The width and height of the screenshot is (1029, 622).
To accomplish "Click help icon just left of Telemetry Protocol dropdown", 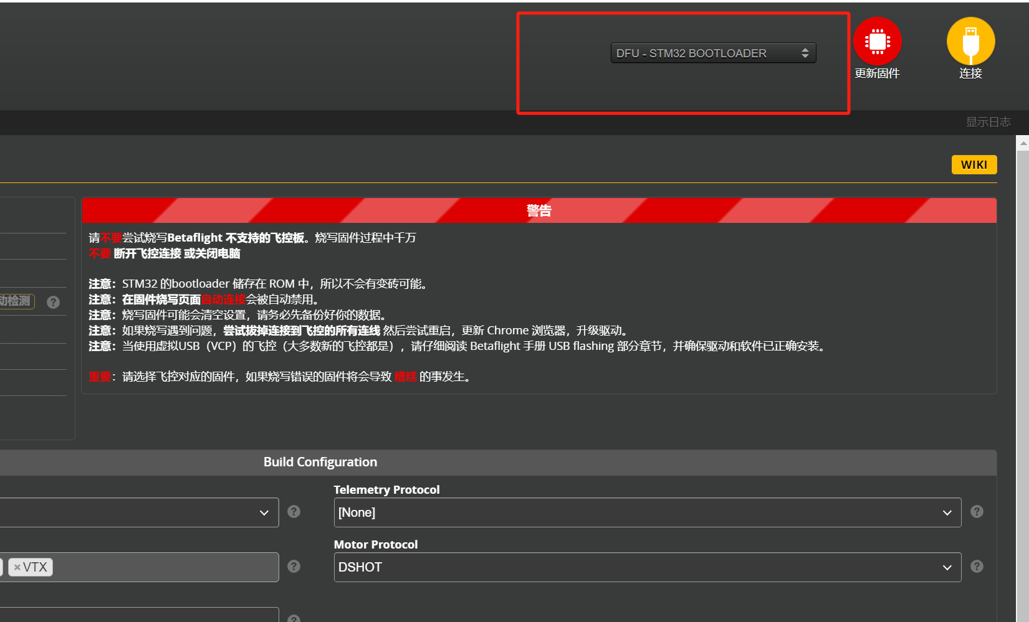I will click(294, 512).
